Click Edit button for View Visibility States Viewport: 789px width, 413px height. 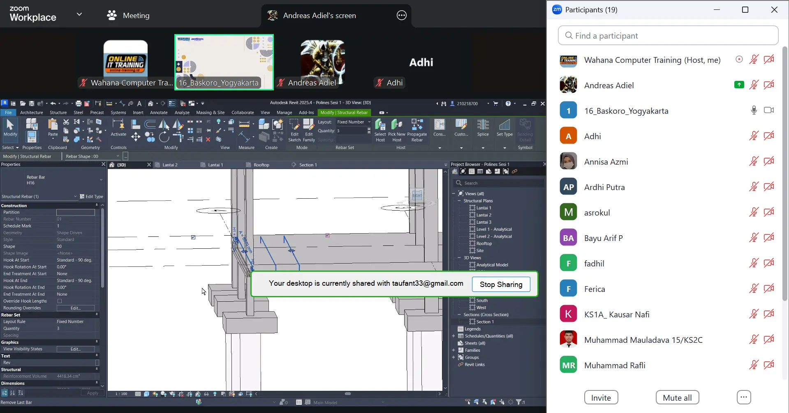click(76, 349)
